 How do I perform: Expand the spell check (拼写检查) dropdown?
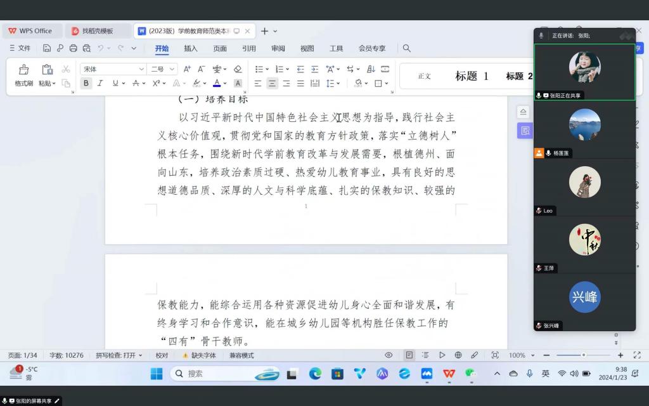(119, 355)
